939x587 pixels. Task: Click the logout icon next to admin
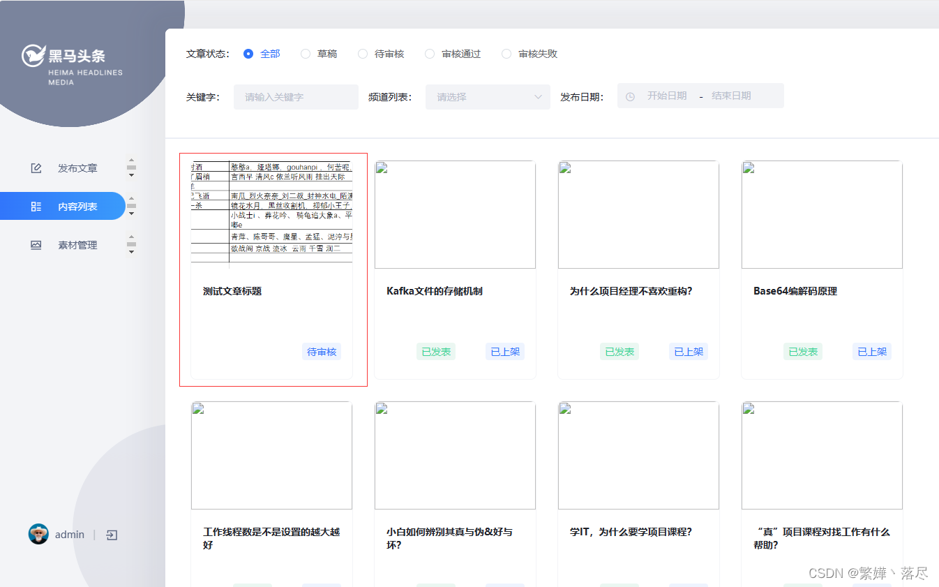tap(112, 535)
